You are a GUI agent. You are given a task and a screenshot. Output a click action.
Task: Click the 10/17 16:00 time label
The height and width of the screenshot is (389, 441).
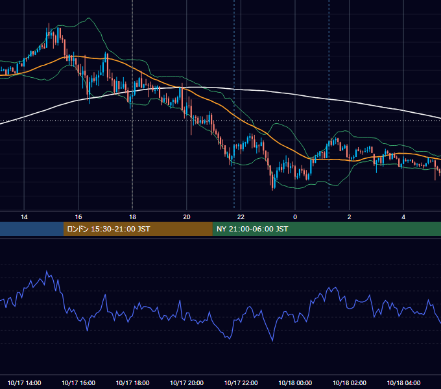pyautogui.click(x=78, y=383)
